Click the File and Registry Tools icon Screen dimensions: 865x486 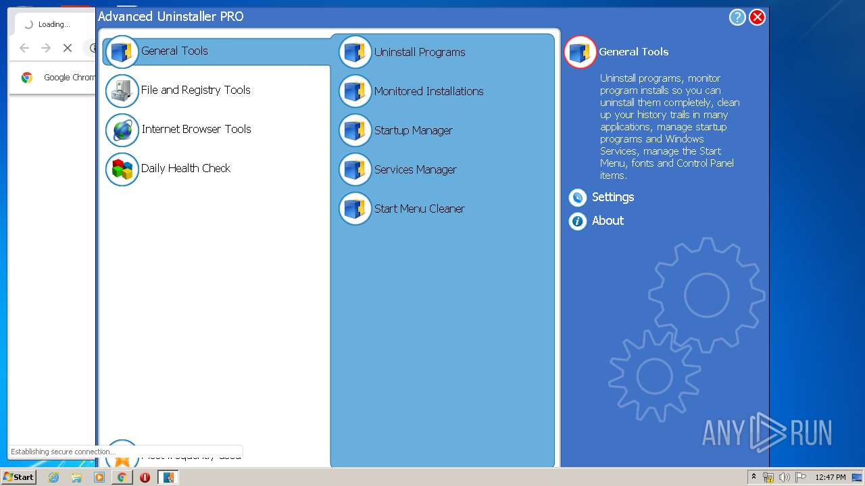click(x=122, y=91)
